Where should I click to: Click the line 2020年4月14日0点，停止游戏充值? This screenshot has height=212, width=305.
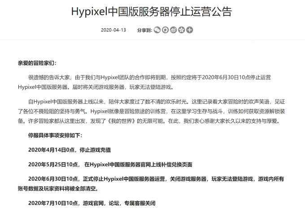tap(70, 150)
